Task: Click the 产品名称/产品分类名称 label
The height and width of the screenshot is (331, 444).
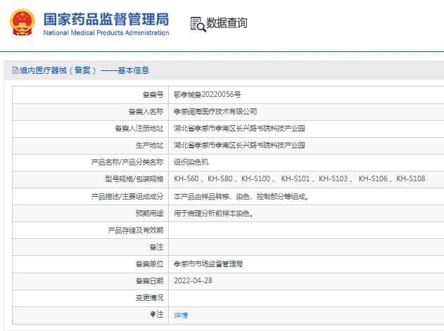Action: [127, 162]
